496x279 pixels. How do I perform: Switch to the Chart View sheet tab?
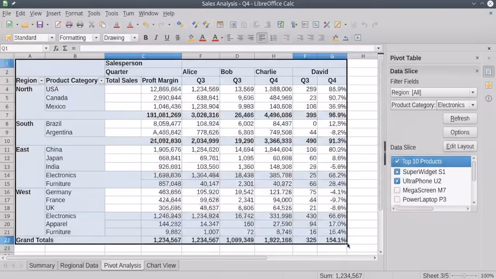[x=161, y=265]
